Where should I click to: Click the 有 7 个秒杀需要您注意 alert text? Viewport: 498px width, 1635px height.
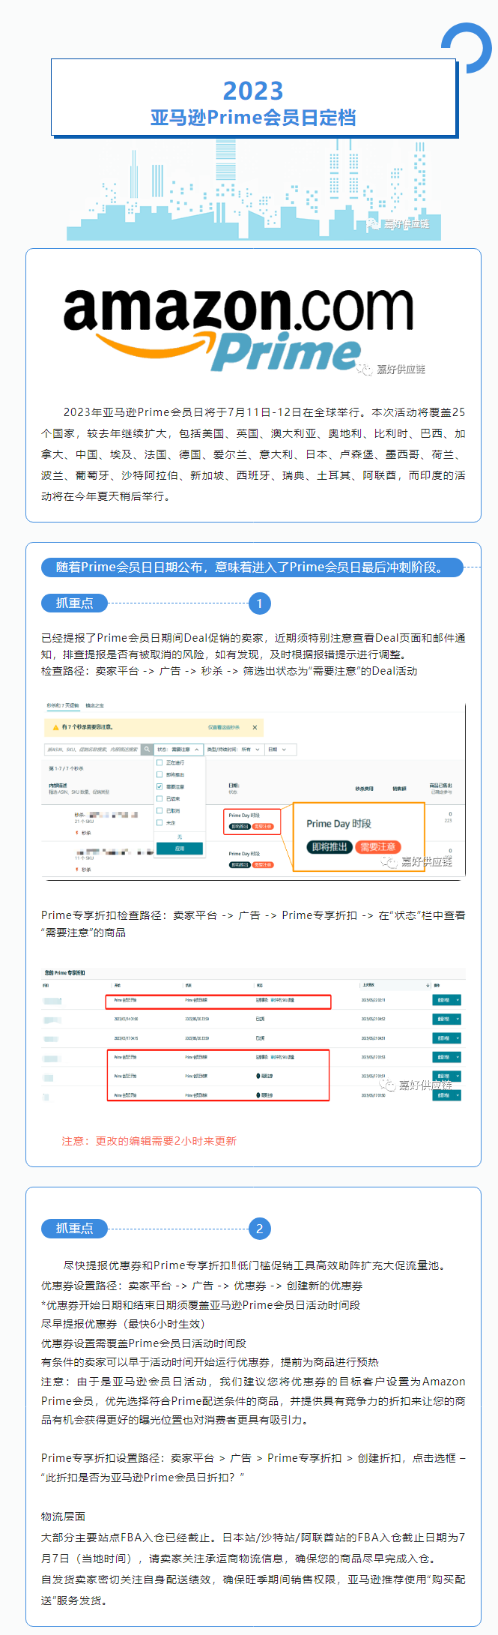click(87, 727)
